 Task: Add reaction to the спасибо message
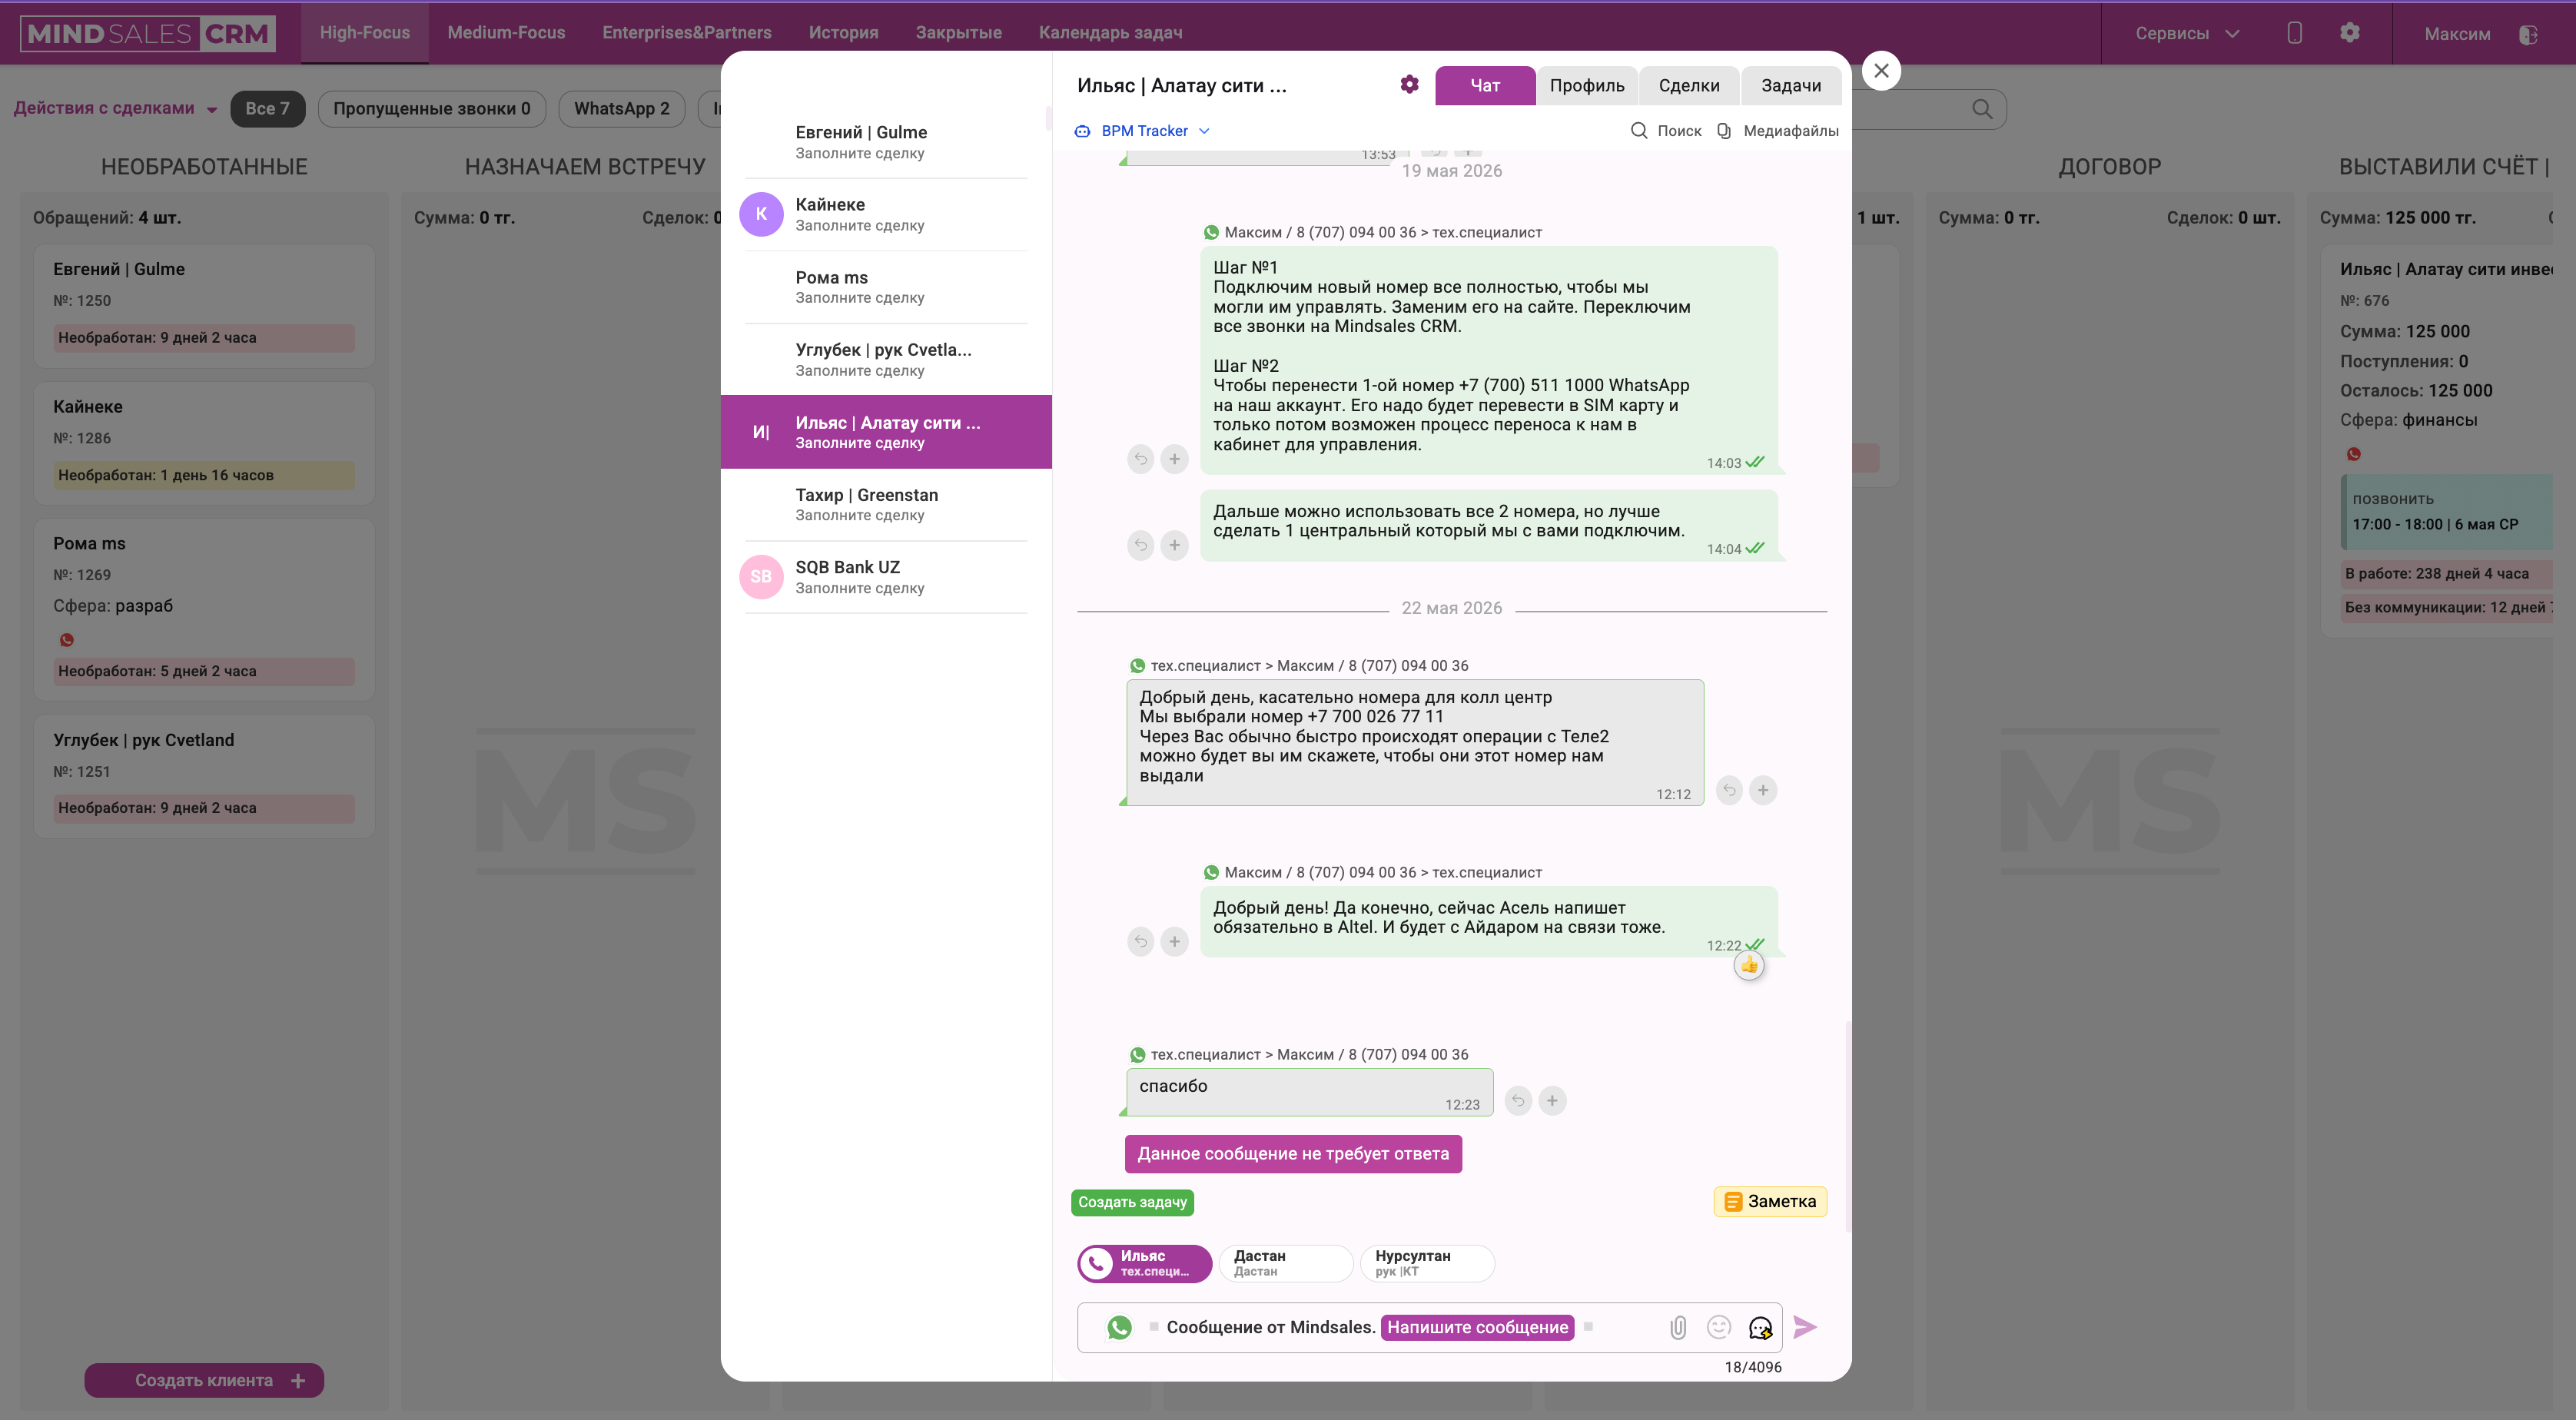(1552, 1101)
